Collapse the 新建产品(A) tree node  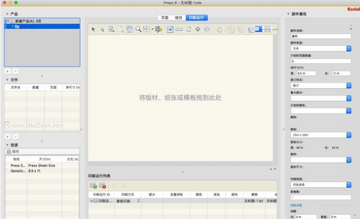click(x=8, y=21)
